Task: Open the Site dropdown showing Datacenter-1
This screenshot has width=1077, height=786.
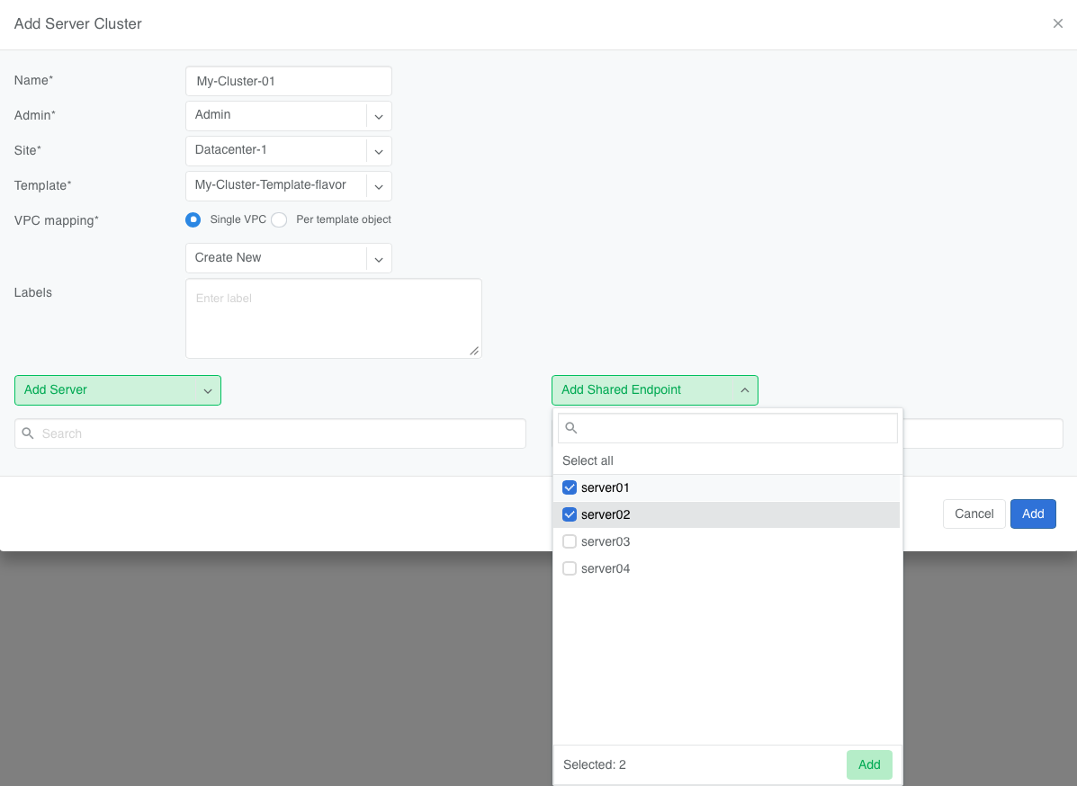Action: [x=289, y=151]
